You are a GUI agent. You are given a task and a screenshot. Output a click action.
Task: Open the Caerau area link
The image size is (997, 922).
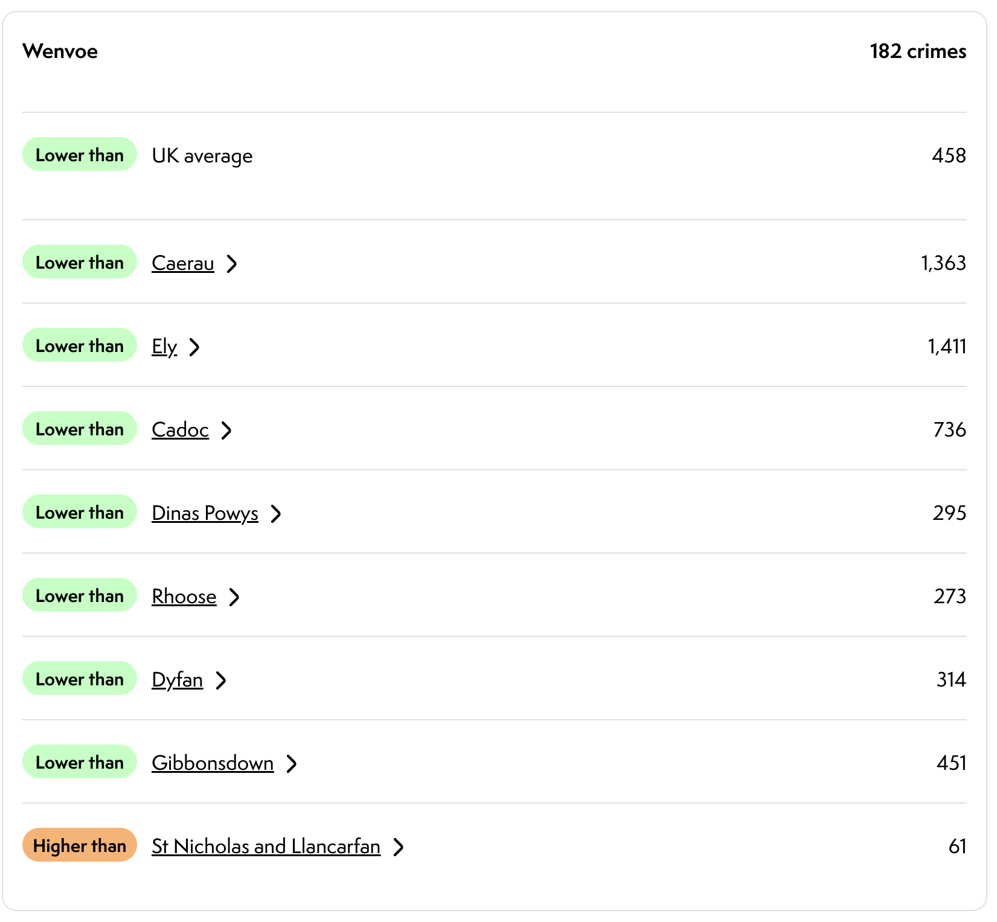pos(183,263)
